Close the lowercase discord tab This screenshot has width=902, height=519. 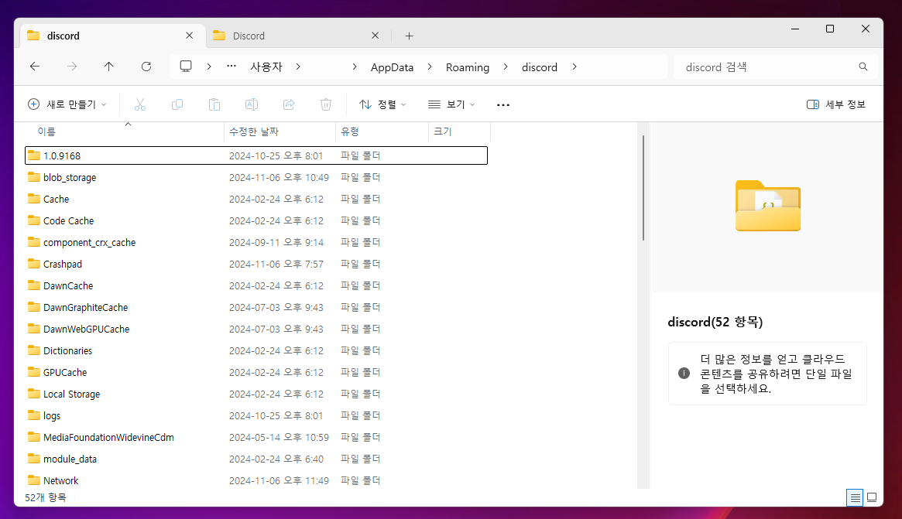click(189, 36)
